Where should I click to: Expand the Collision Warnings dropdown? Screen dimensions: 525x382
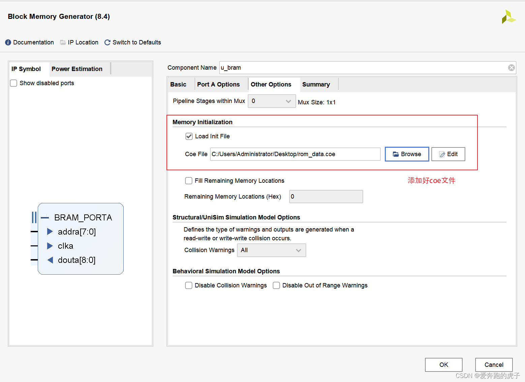(272, 250)
